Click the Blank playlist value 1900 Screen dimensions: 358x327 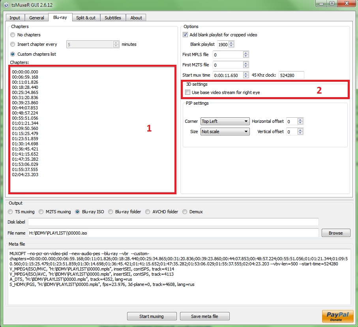(x=223, y=44)
